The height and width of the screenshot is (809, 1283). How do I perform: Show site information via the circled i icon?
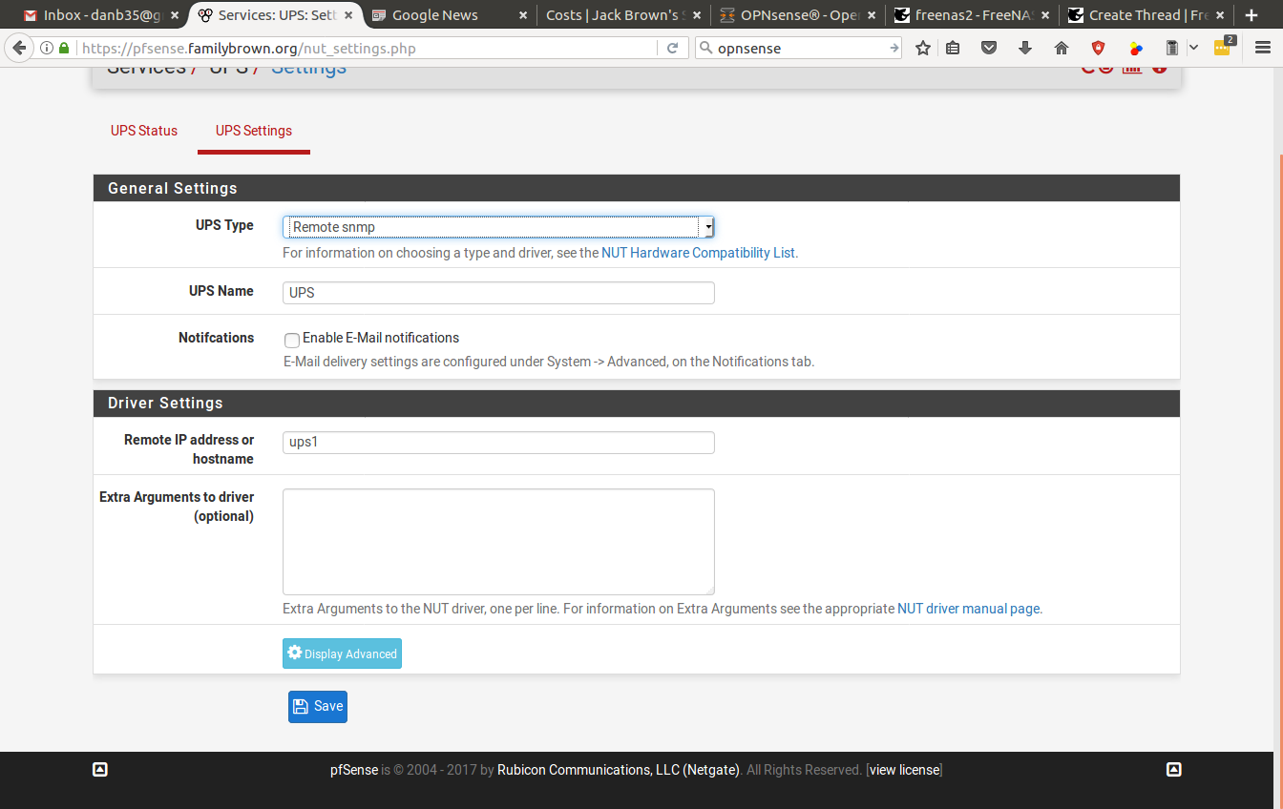coord(47,48)
